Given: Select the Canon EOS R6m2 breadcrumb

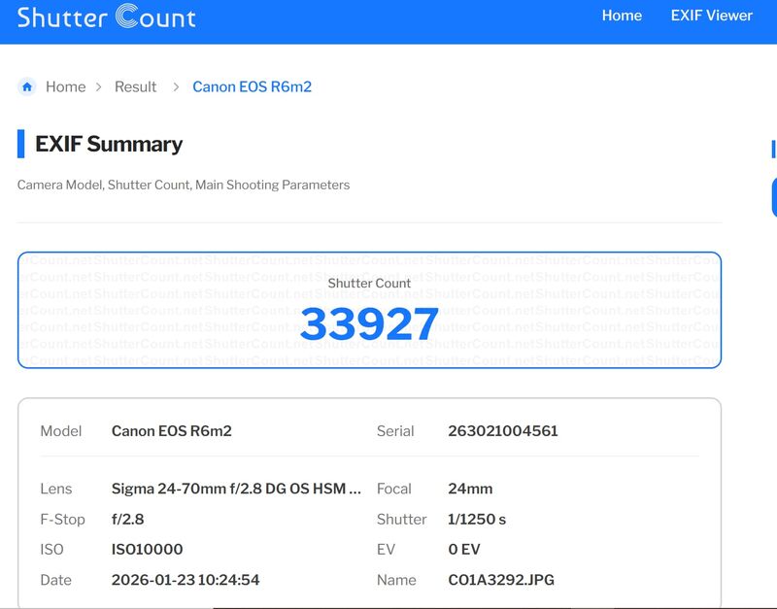Looking at the screenshot, I should click(252, 86).
